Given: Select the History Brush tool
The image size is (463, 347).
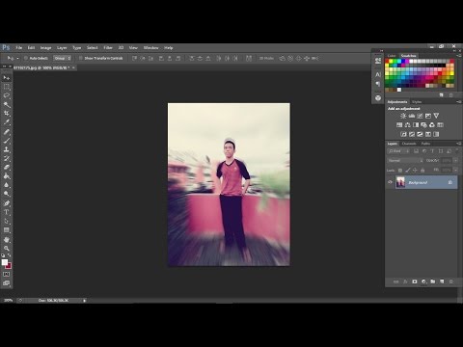Looking at the screenshot, I should coord(7,158).
